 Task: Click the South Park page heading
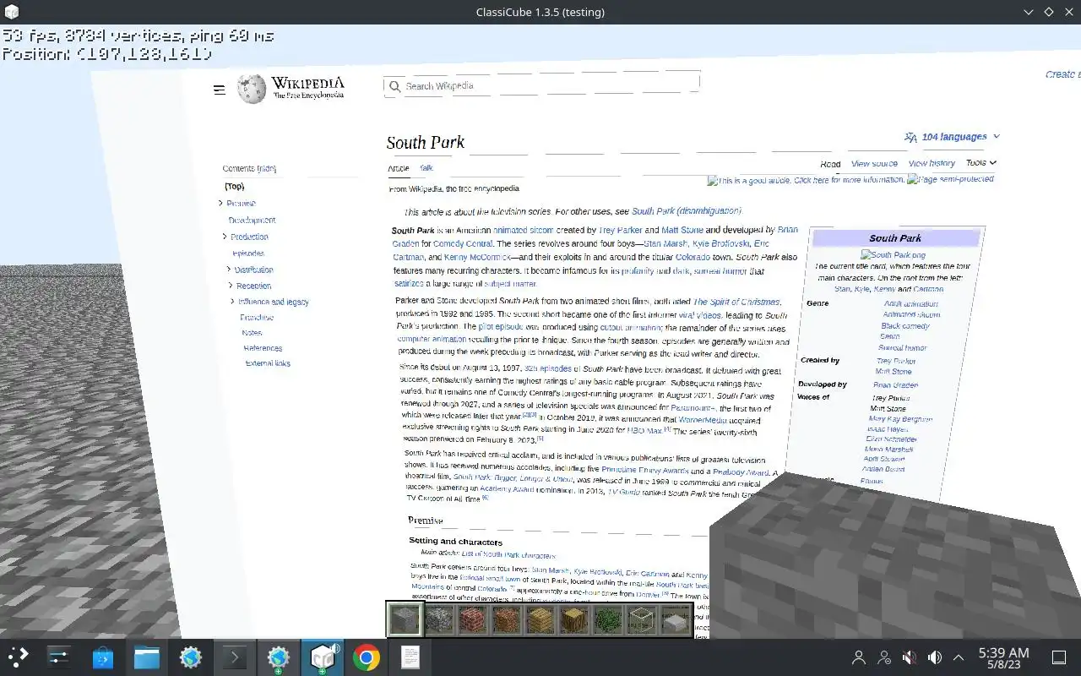tap(426, 142)
